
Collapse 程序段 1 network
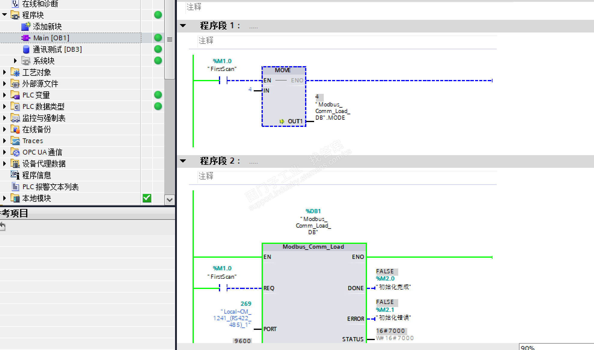click(183, 26)
